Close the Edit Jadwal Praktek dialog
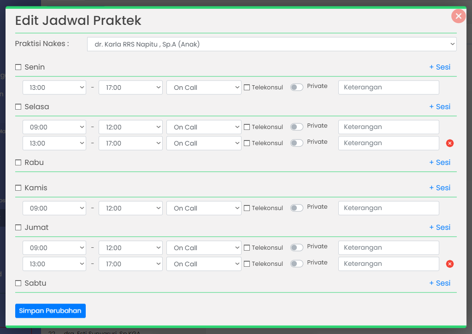 click(x=458, y=16)
